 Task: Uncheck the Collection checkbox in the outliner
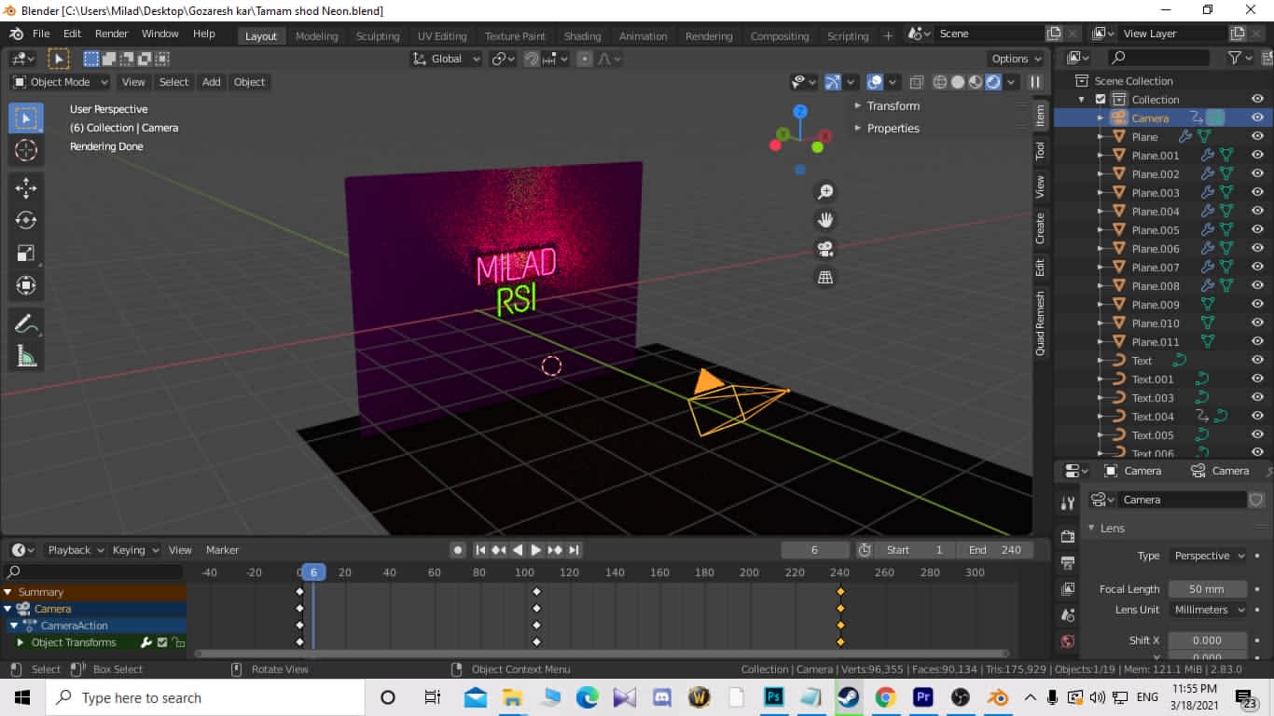(x=1101, y=100)
